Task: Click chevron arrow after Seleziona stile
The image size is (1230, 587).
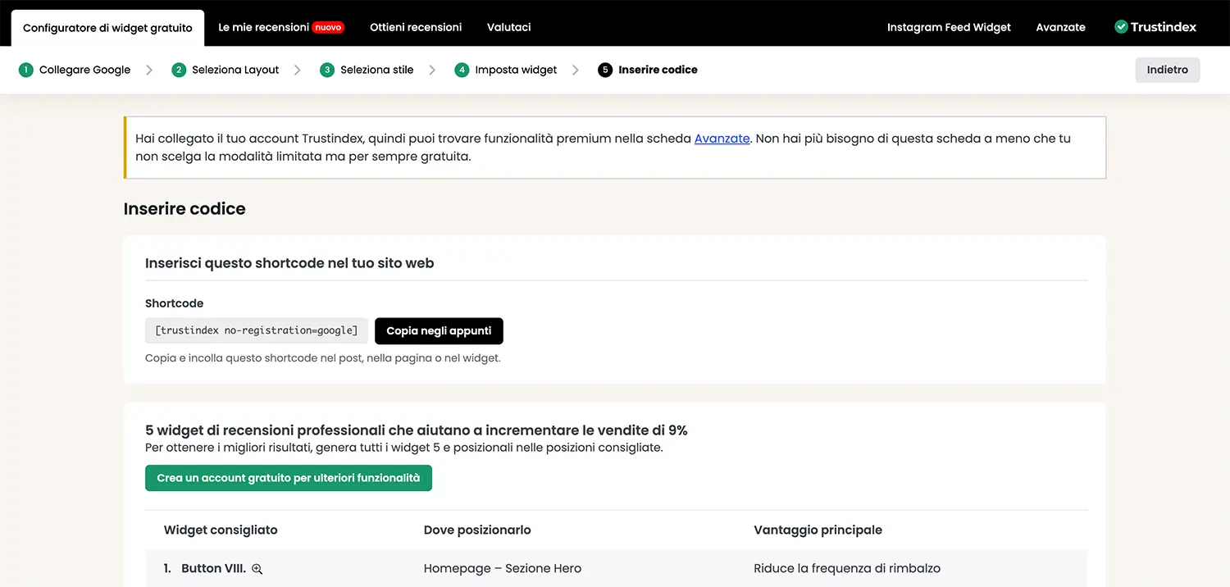Action: click(x=431, y=70)
